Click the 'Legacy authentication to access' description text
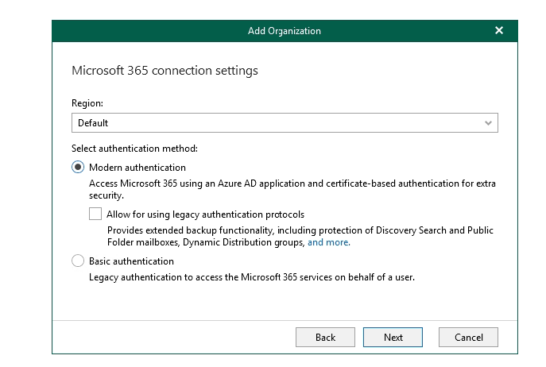Image resolution: width=546 pixels, height=367 pixels. coord(252,277)
